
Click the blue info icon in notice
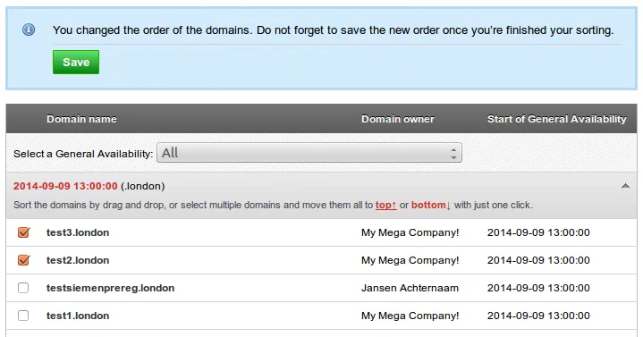click(x=29, y=29)
